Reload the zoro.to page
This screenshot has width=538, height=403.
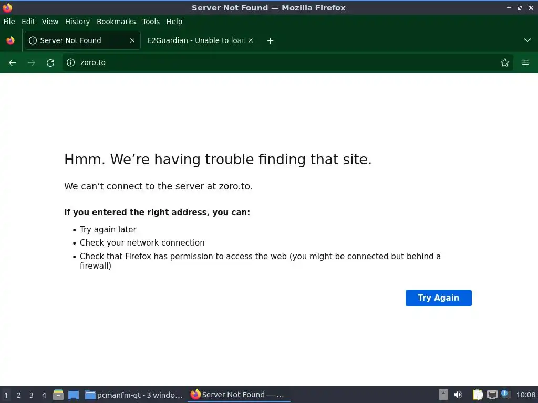[50, 63]
